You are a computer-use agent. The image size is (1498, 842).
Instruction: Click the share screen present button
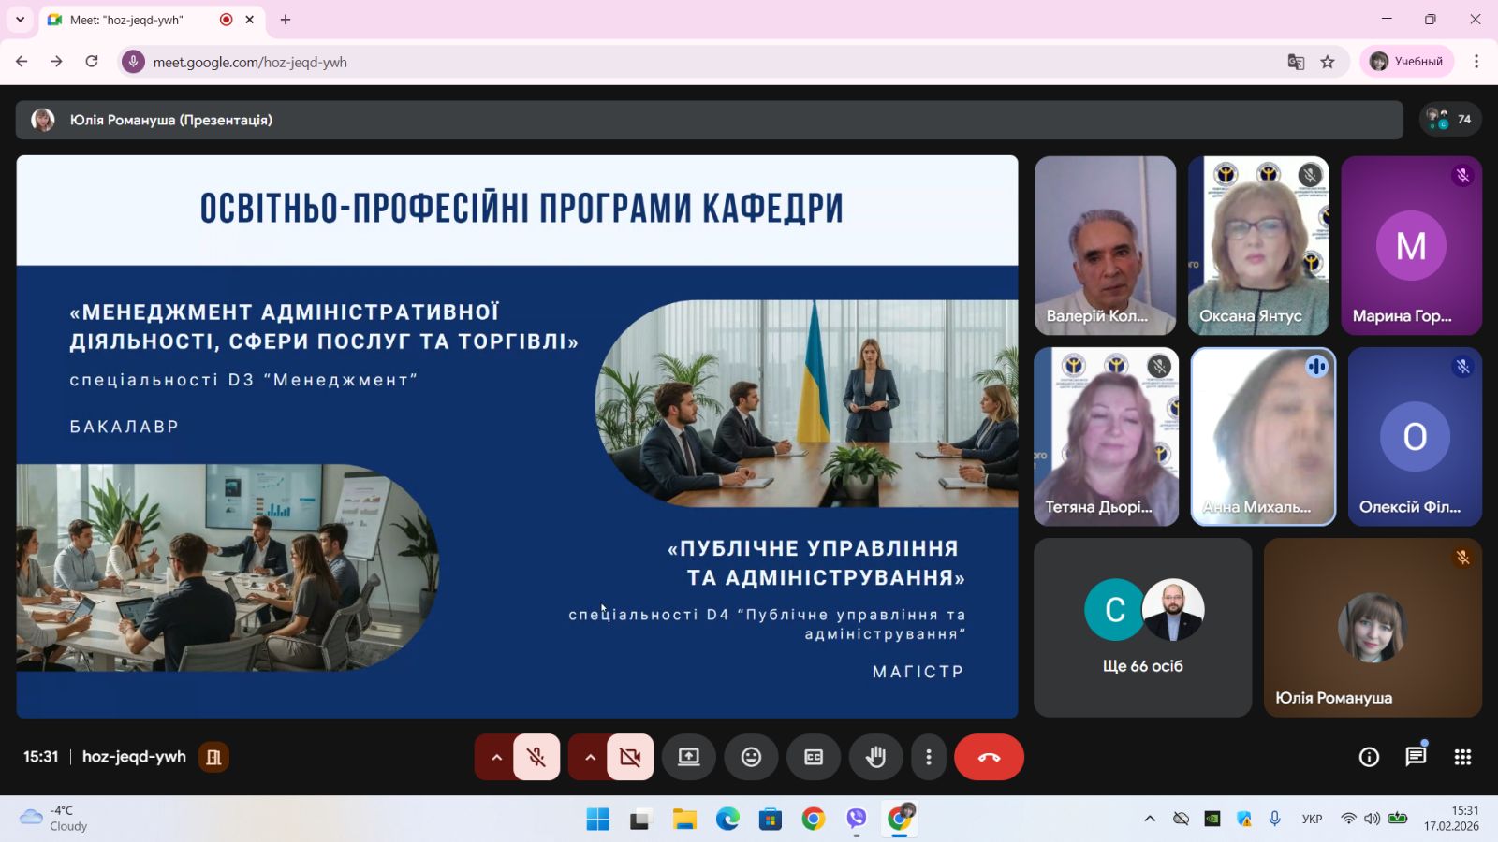(x=688, y=757)
